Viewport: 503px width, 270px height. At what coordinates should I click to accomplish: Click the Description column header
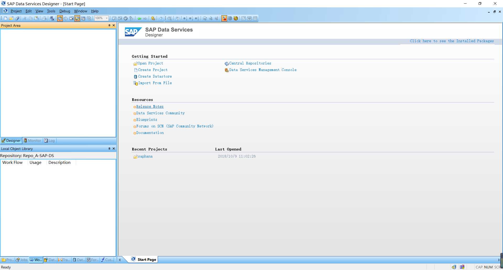(61, 163)
